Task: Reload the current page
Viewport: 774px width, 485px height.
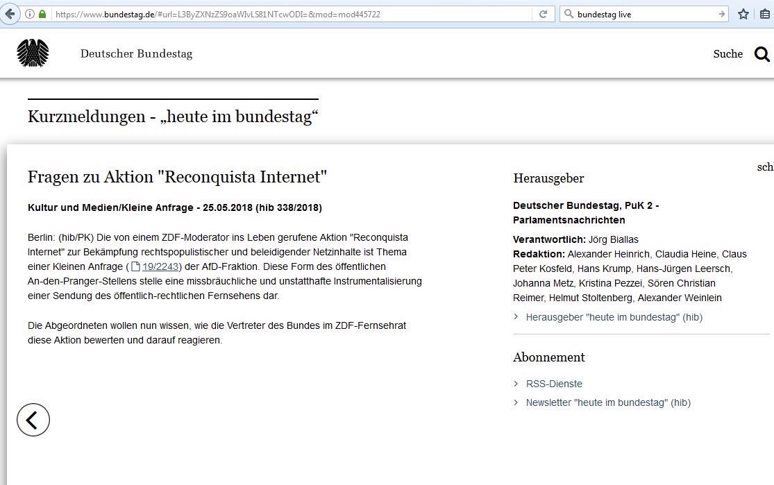Action: point(544,12)
